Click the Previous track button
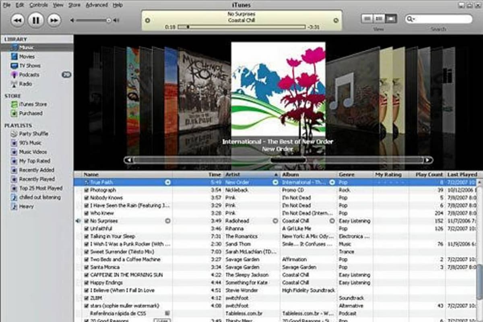The height and width of the screenshot is (322, 483). click(x=17, y=20)
